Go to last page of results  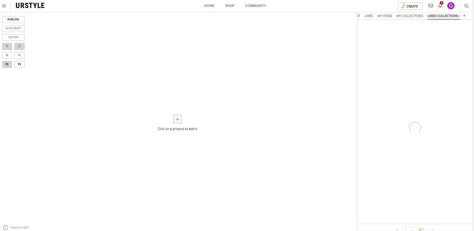(x=433, y=230)
